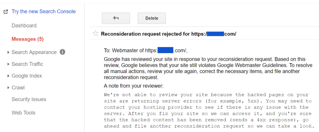The image size is (319, 132).
Task: Star the reconsideration request message
Action: click(96, 34)
